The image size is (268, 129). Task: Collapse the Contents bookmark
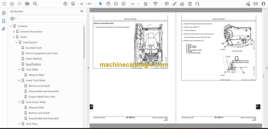click(x=11, y=26)
